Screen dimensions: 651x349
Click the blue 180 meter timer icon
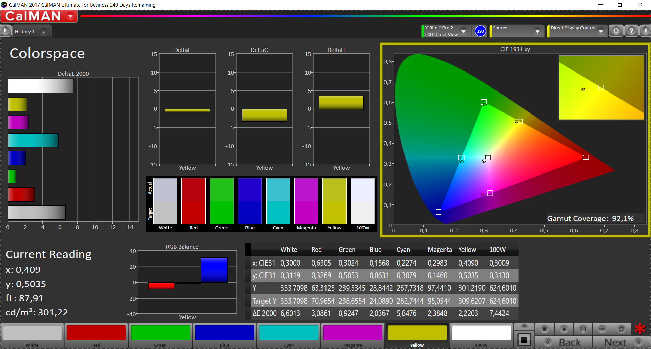(x=480, y=31)
